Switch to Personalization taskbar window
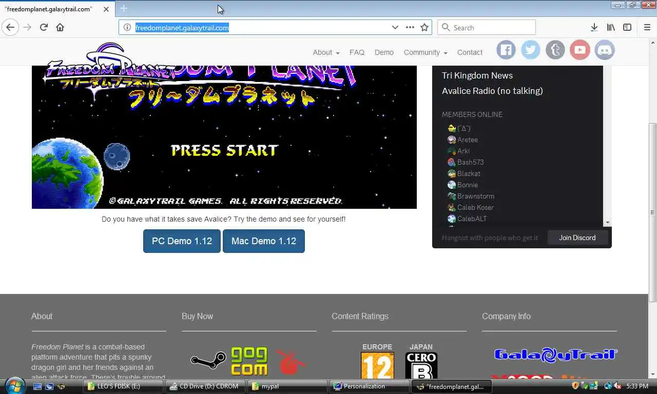 click(x=370, y=386)
